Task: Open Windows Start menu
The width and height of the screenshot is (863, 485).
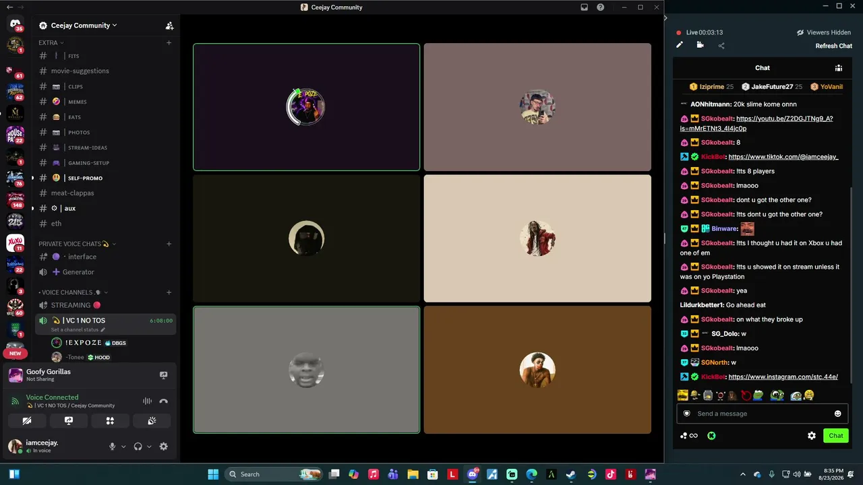Action: click(213, 474)
